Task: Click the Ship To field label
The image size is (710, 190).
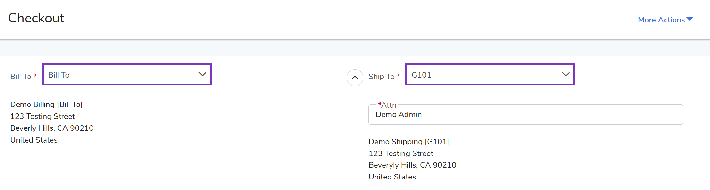Action: [381, 77]
